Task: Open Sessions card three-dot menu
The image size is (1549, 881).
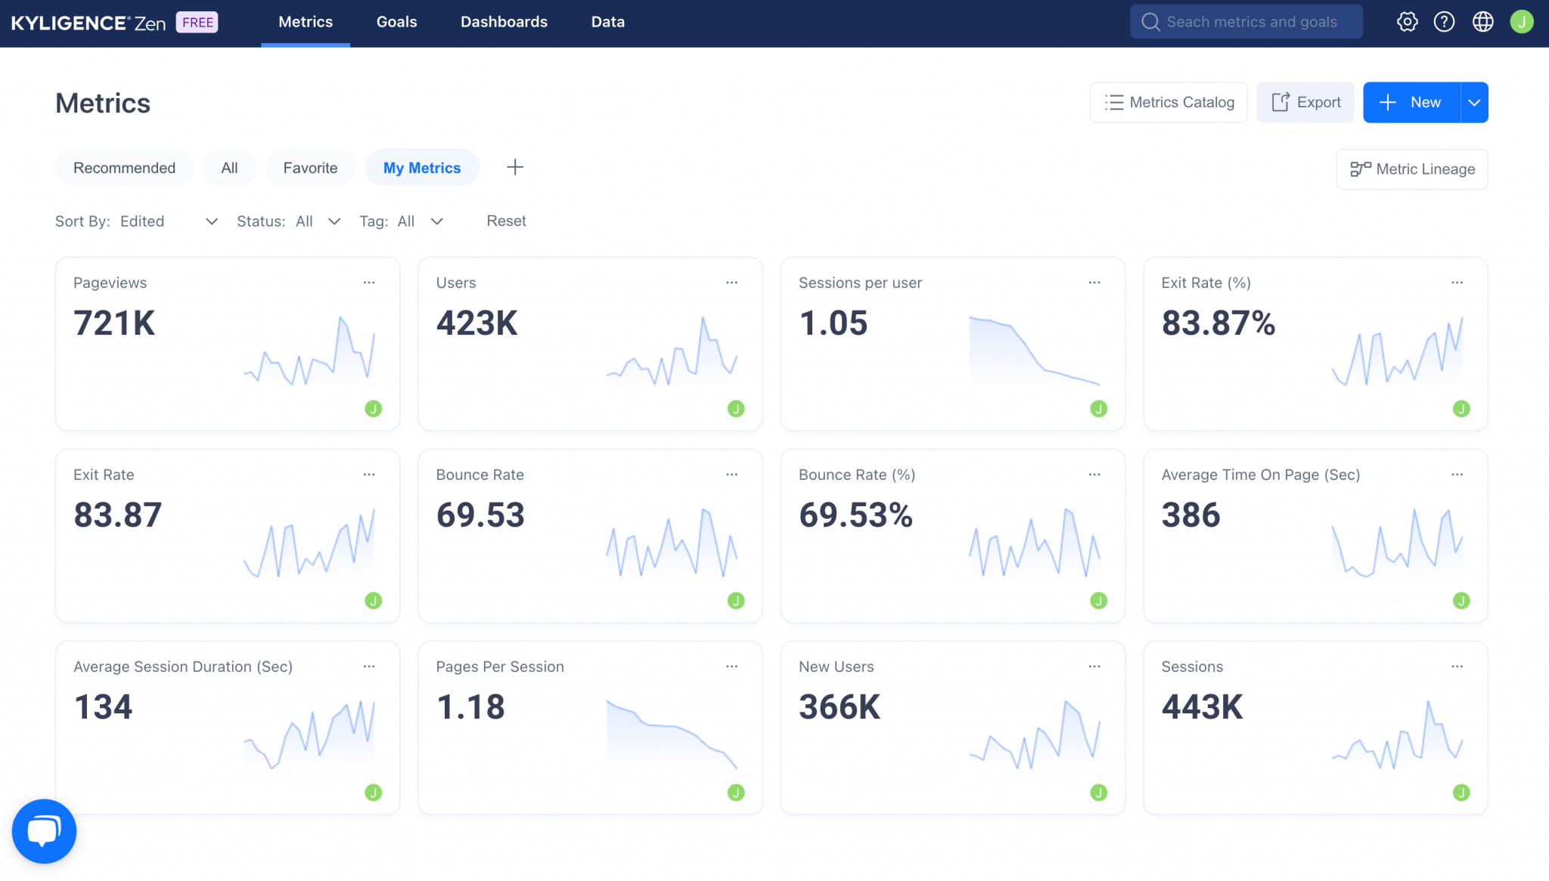Action: point(1457,666)
